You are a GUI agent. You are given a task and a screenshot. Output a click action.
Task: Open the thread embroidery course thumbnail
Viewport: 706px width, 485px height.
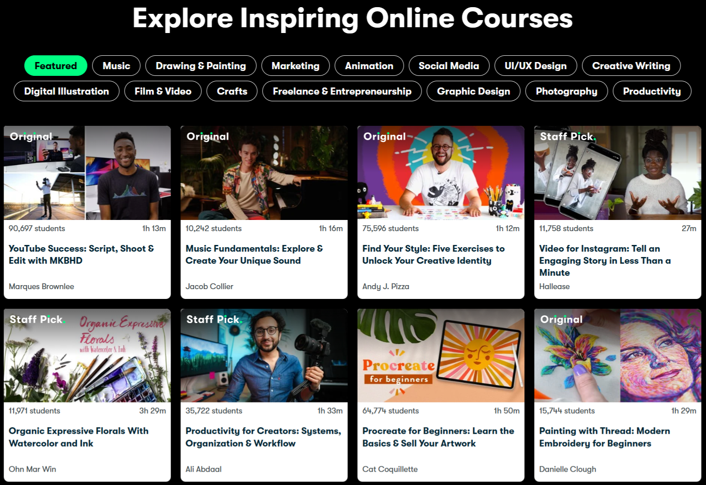618,356
